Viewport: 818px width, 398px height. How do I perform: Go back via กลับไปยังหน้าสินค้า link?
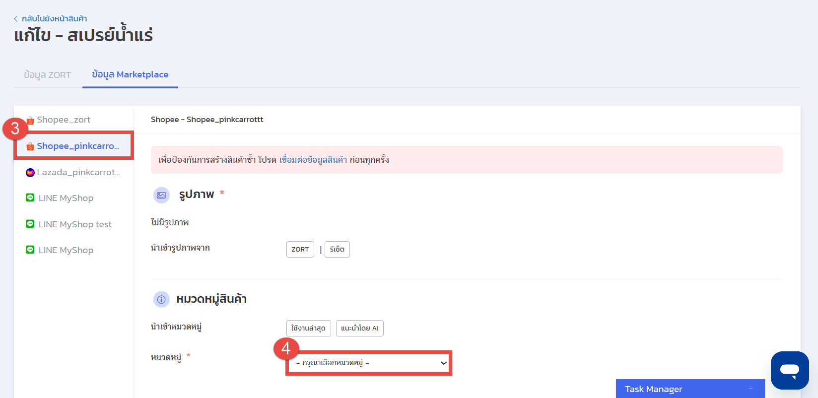click(54, 18)
